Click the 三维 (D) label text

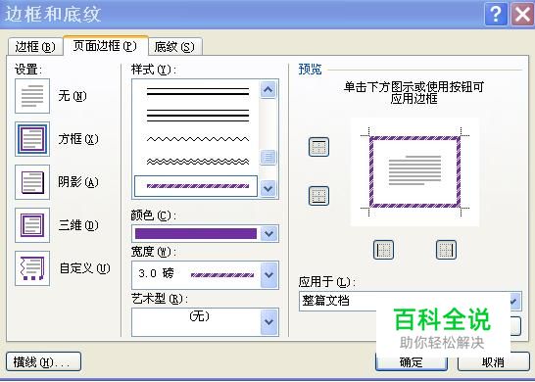(78, 225)
